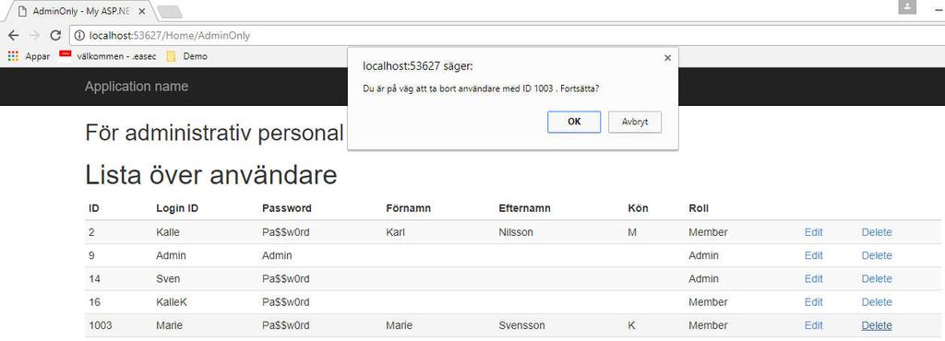The image size is (945, 341).
Task: Select the Karl first name cell
Action: tap(395, 232)
